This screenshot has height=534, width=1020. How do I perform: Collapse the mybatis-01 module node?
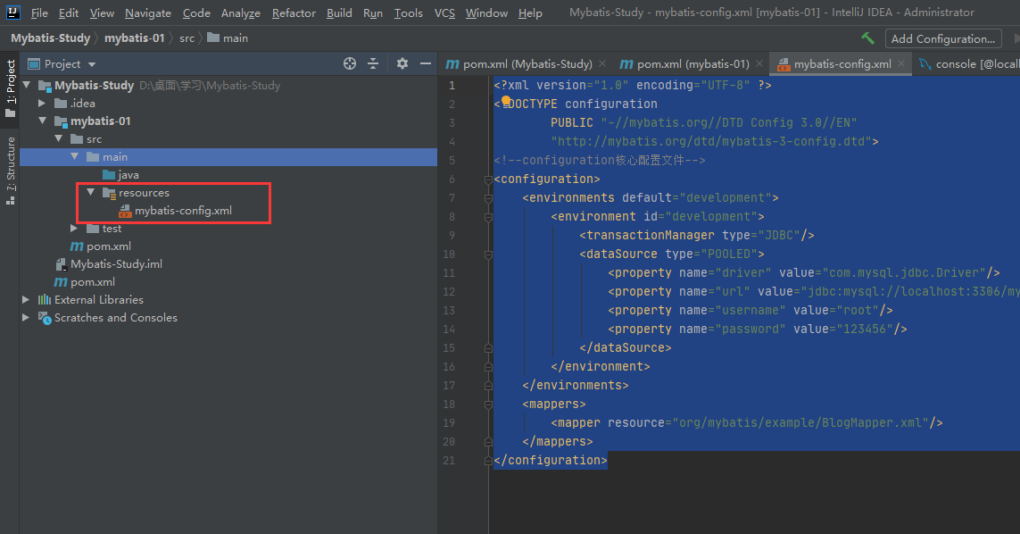point(42,121)
